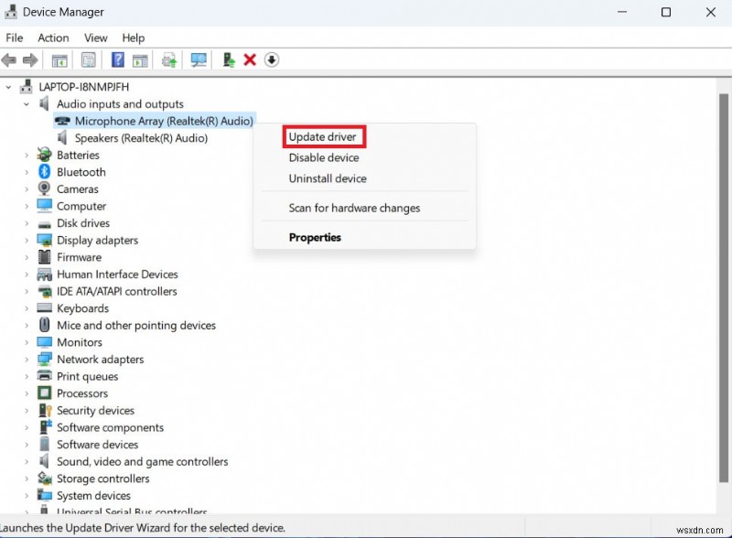Open the View menu
This screenshot has height=538, width=732.
point(96,38)
